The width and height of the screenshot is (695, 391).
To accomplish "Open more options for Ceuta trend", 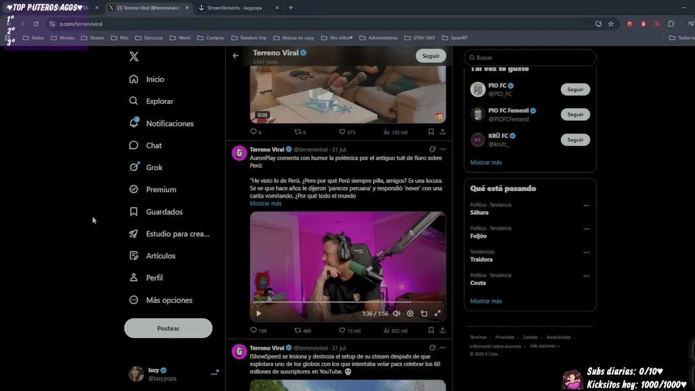I will 586,275.
